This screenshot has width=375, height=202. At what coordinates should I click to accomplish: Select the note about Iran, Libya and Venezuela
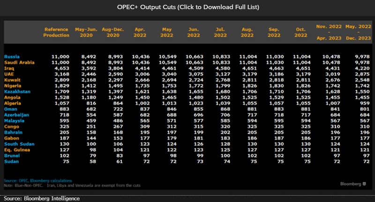coord(77,184)
